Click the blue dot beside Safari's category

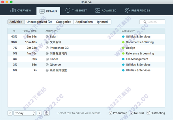click(123, 37)
